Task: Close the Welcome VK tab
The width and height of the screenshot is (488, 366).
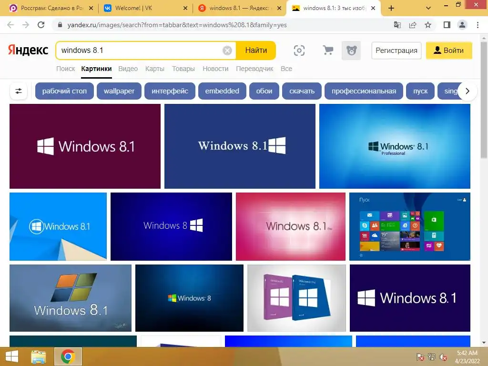Action: pyautogui.click(x=185, y=9)
